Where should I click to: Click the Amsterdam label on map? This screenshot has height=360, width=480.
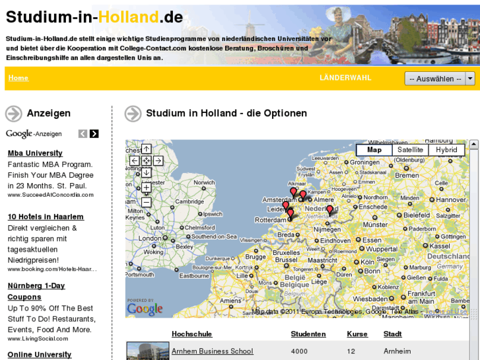pyautogui.click(x=279, y=199)
